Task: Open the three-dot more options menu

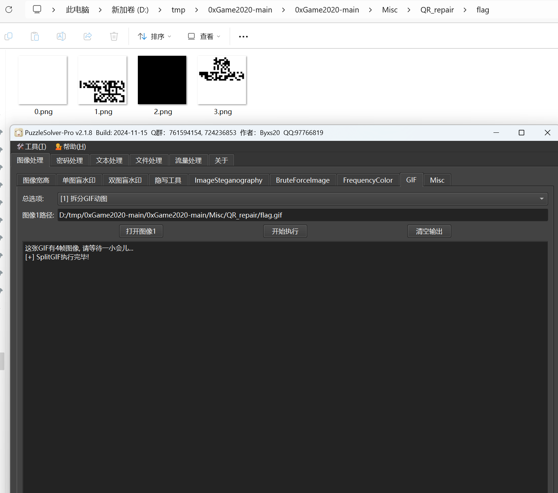Action: point(243,37)
